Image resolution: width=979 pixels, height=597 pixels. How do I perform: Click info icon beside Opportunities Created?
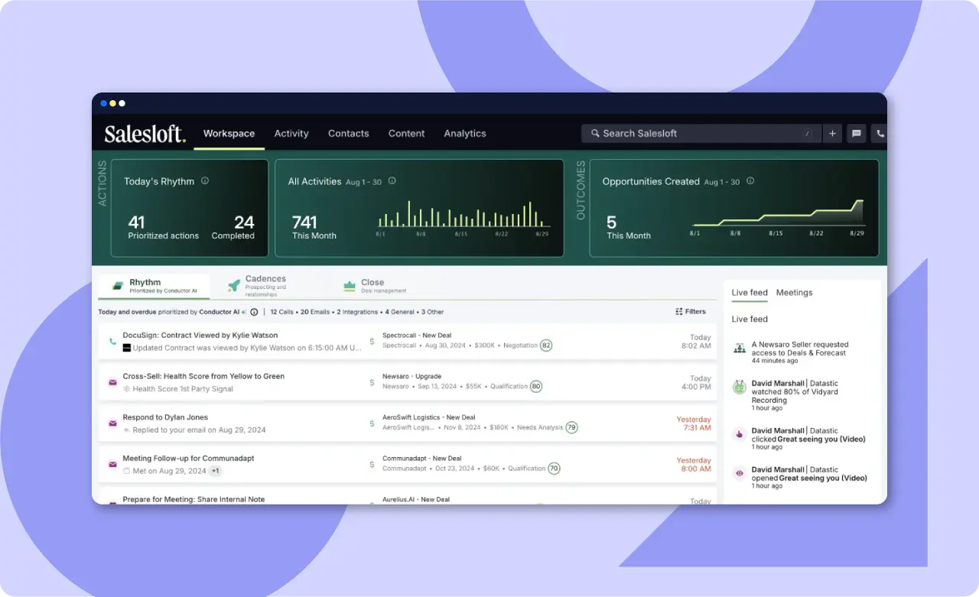click(750, 181)
